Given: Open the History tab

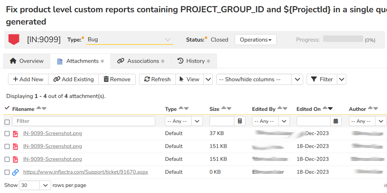Looking at the screenshot, I should (x=194, y=61).
